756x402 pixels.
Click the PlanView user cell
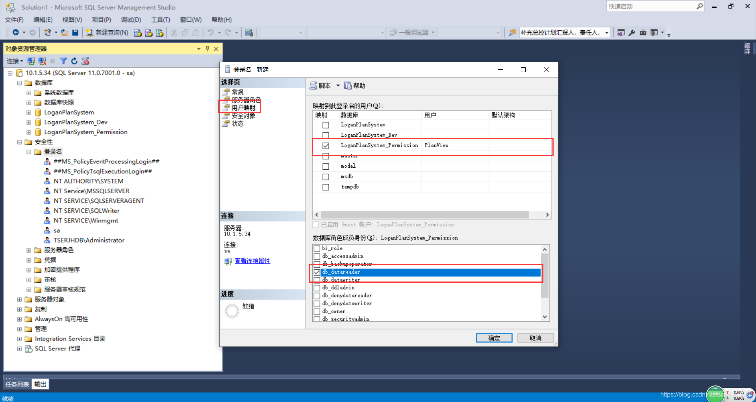coord(455,145)
